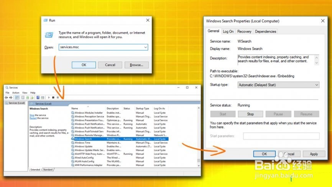Click the gear icon beside Windows Perception Service
This screenshot has width=332, height=187.
[72, 116]
